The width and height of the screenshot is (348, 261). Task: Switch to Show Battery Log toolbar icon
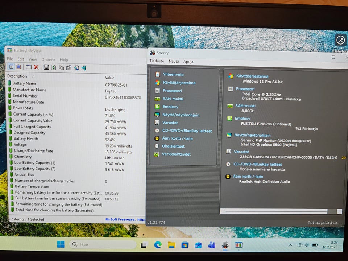click(18, 67)
